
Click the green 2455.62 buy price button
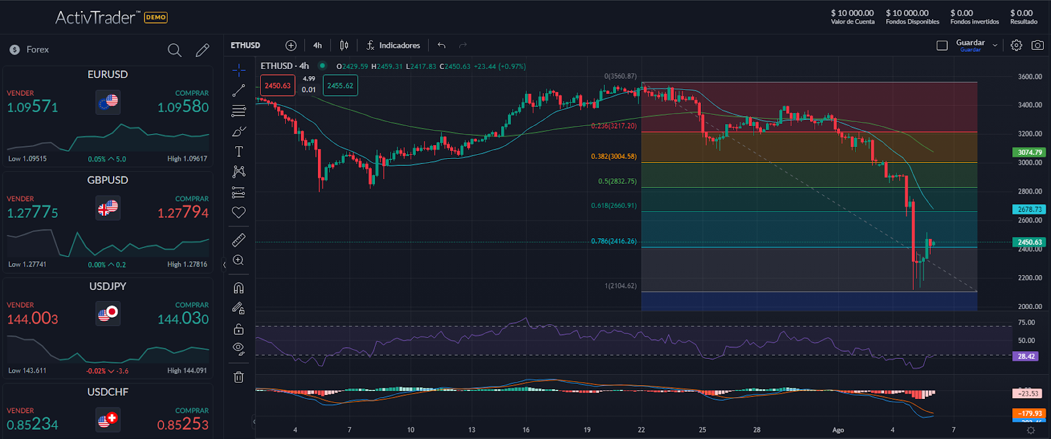tap(340, 86)
